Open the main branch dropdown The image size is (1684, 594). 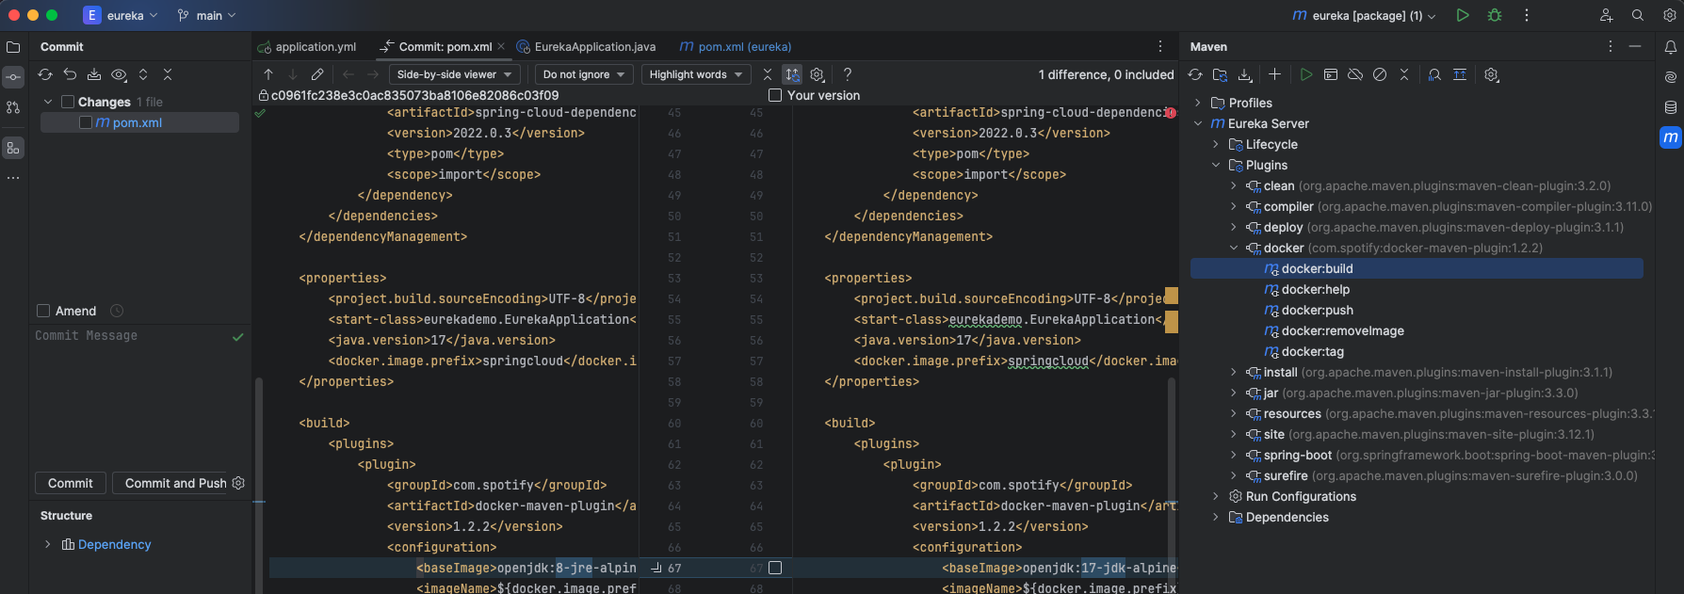(206, 15)
